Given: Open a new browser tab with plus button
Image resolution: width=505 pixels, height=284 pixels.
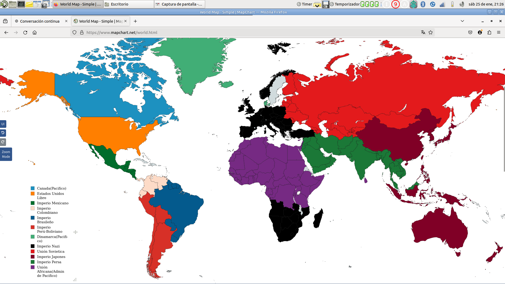Looking at the screenshot, I should tap(135, 21).
